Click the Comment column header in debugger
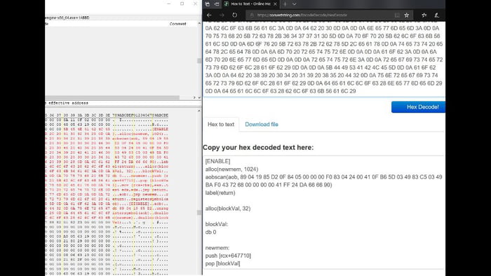The height and width of the screenshot is (276, 491). 177,24
